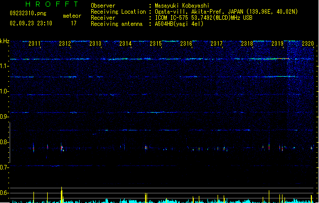The width and height of the screenshot is (319, 203).
Task: Click the 2311 time marker
Action: [34, 44]
